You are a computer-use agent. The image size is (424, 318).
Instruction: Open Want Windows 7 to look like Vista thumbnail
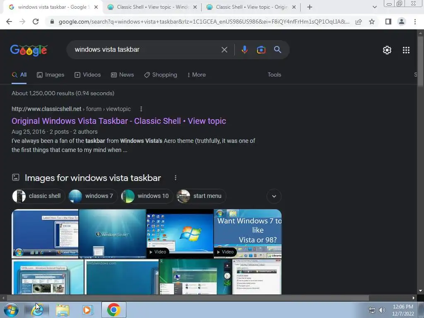point(248,234)
